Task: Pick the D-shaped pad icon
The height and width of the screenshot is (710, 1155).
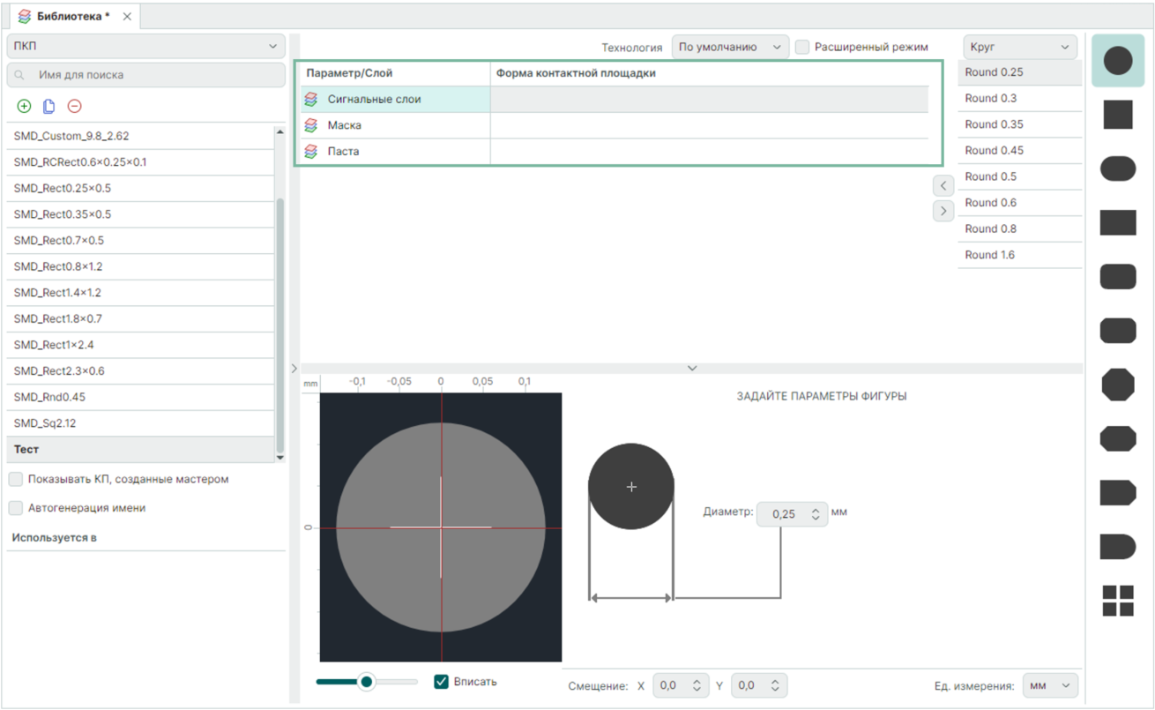Action: (x=1118, y=547)
